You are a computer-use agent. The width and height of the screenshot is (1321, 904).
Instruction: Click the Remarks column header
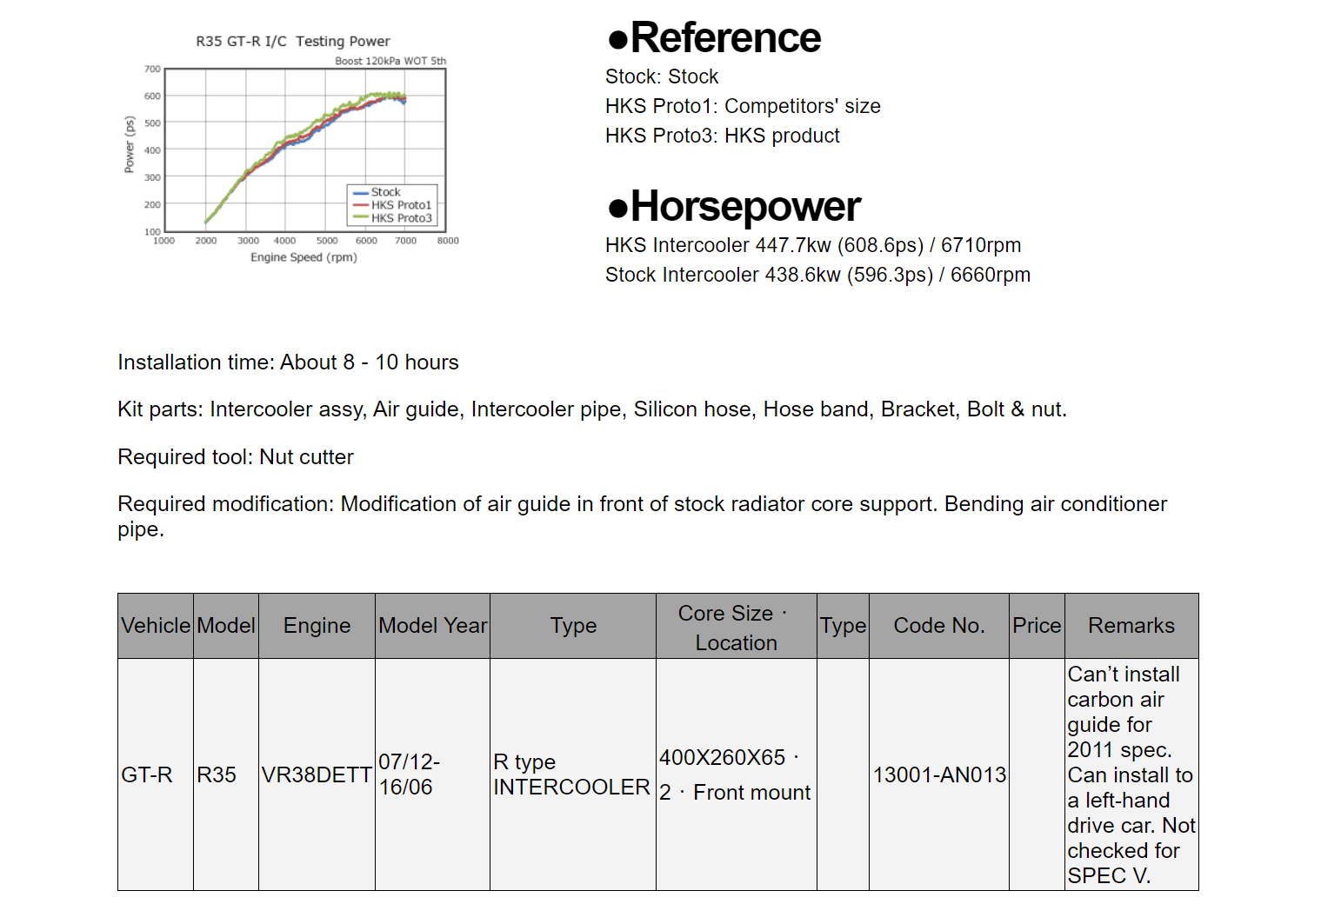tap(1131, 626)
